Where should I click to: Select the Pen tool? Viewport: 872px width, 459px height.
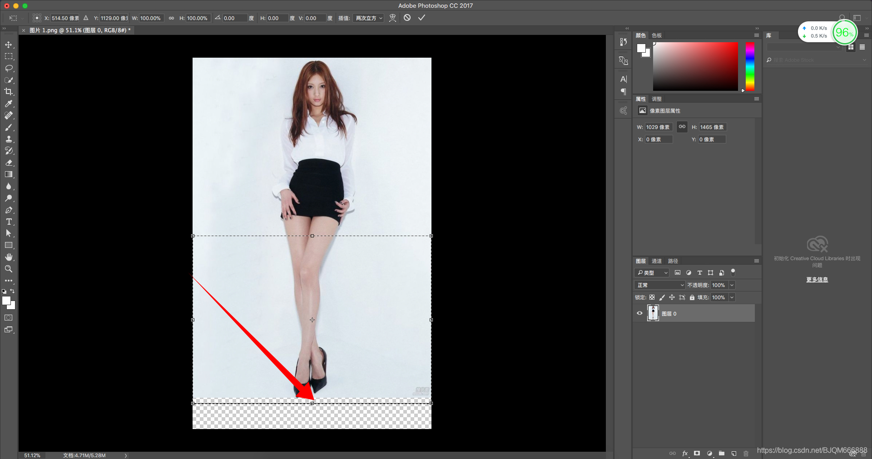tap(9, 210)
